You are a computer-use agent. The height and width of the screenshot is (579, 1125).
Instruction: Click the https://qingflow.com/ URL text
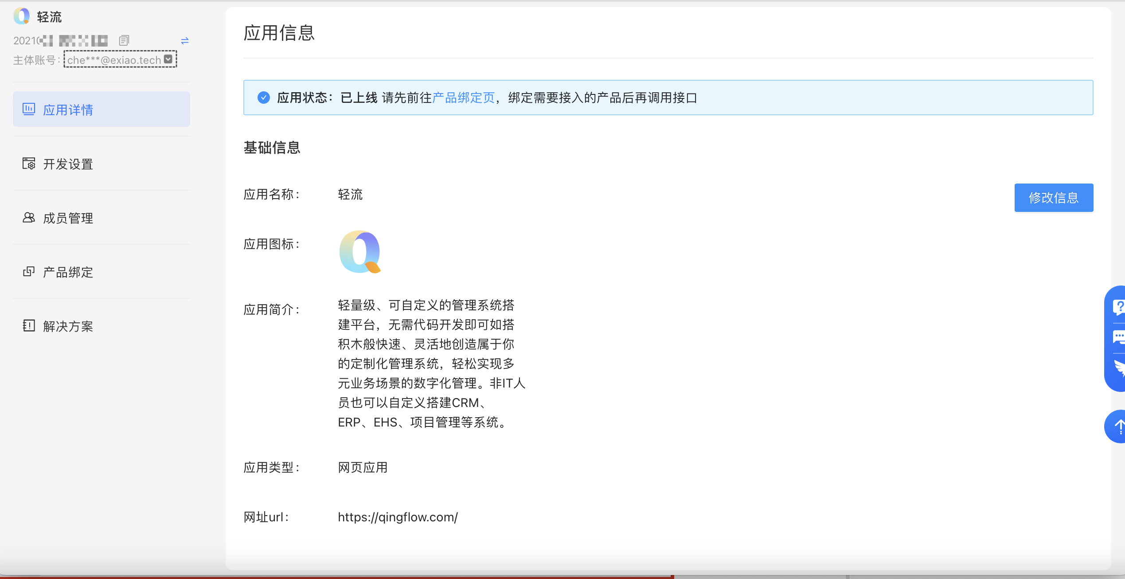pos(398,517)
